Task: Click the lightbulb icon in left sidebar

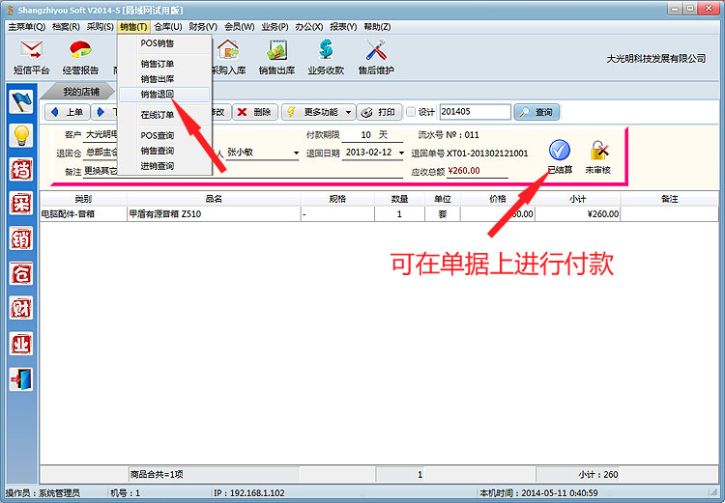Action: (21, 136)
